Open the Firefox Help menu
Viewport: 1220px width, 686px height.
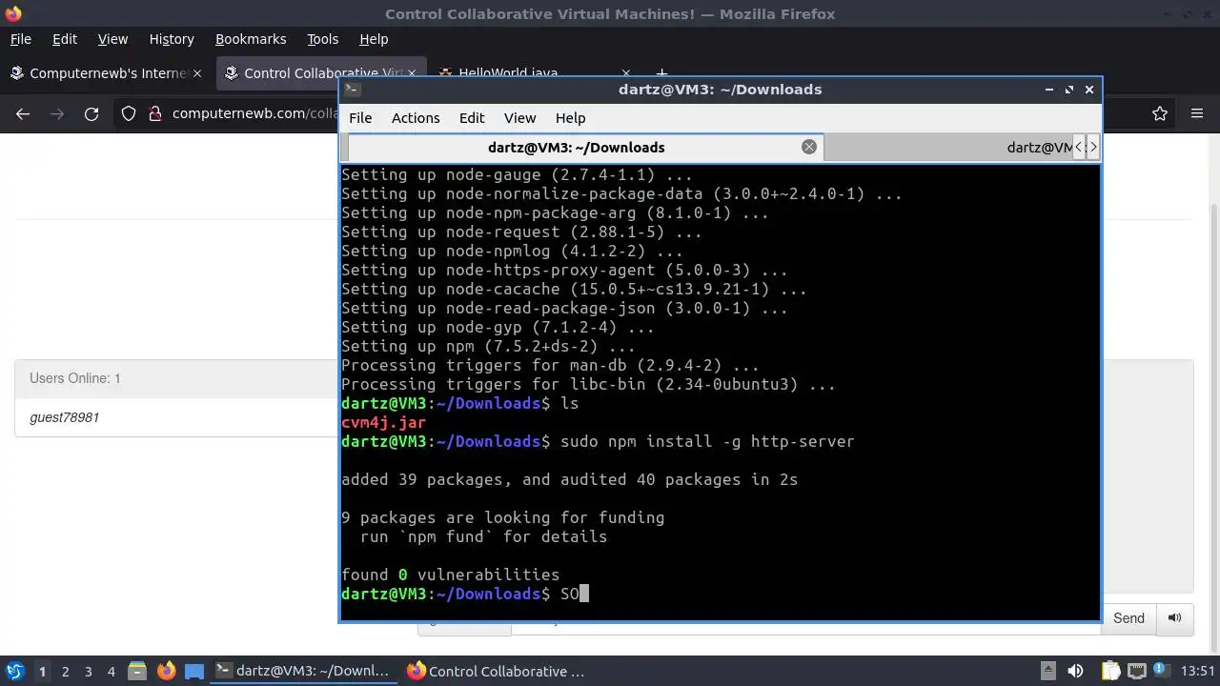374,39
